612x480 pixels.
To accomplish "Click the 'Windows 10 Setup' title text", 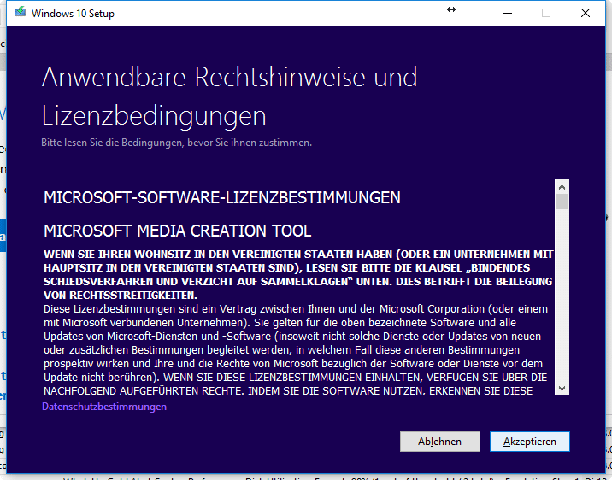I will pos(73,14).
